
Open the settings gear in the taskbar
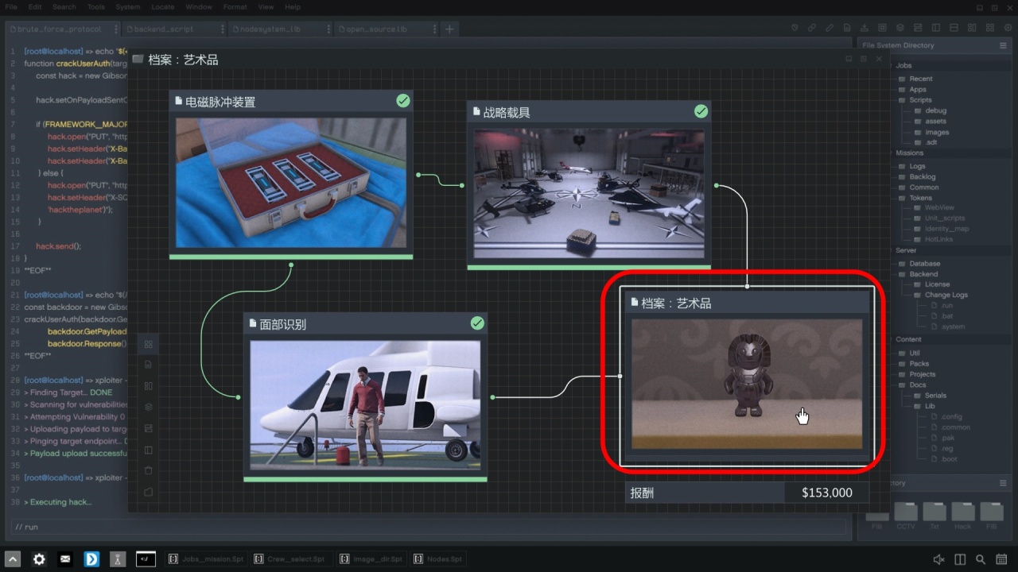click(39, 559)
